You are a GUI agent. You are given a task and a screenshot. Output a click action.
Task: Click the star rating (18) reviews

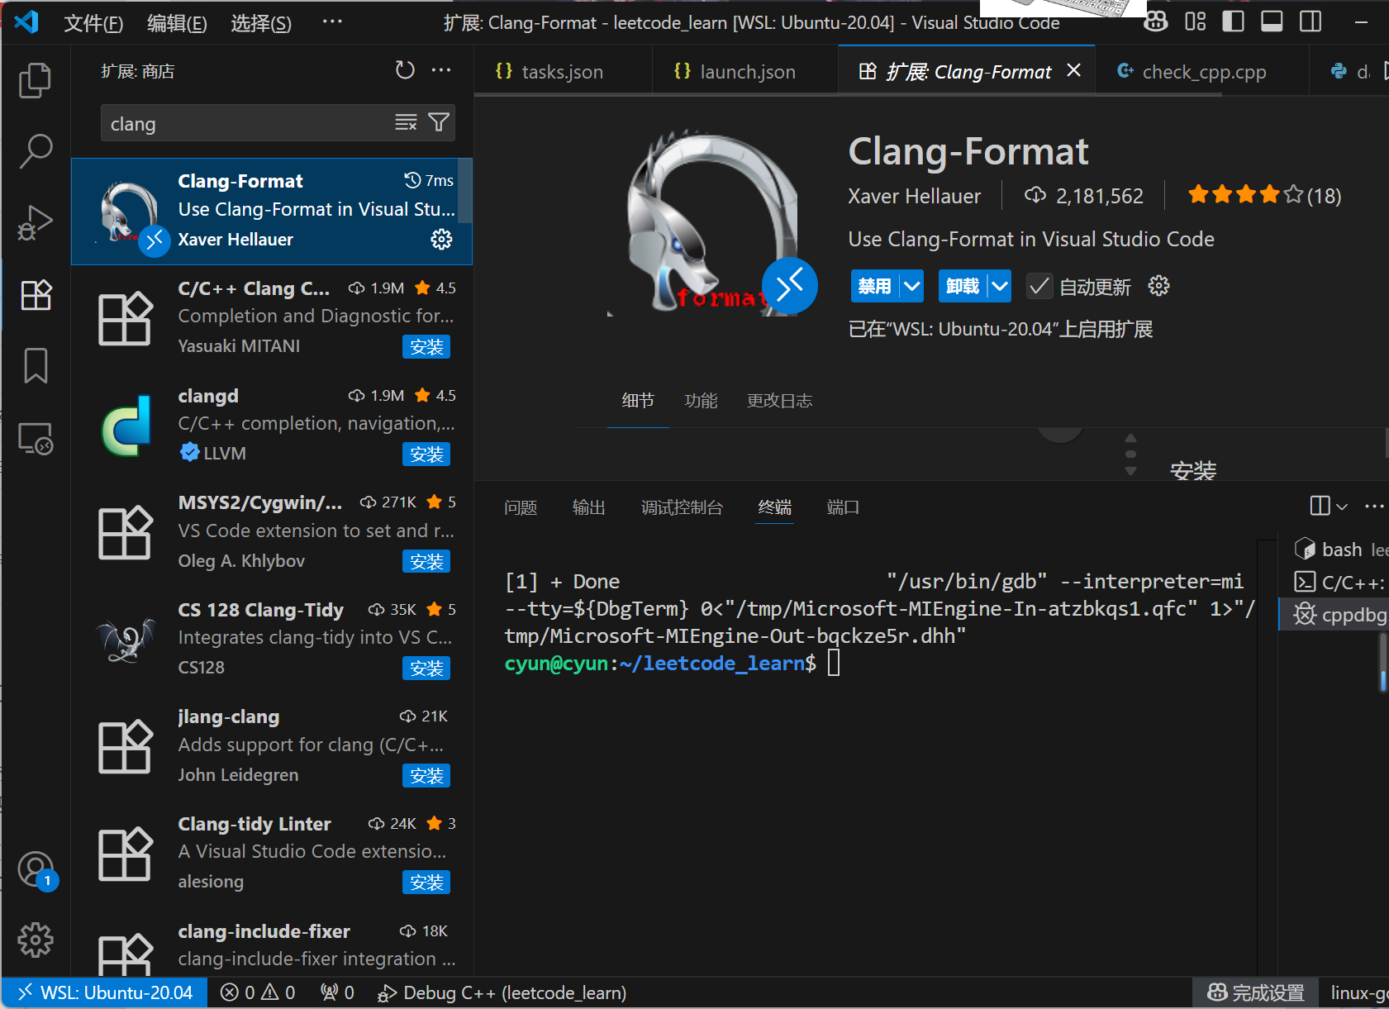(1264, 196)
